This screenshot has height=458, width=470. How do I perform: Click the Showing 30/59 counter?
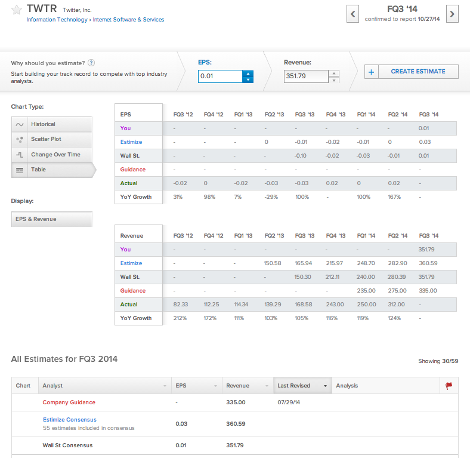438,361
